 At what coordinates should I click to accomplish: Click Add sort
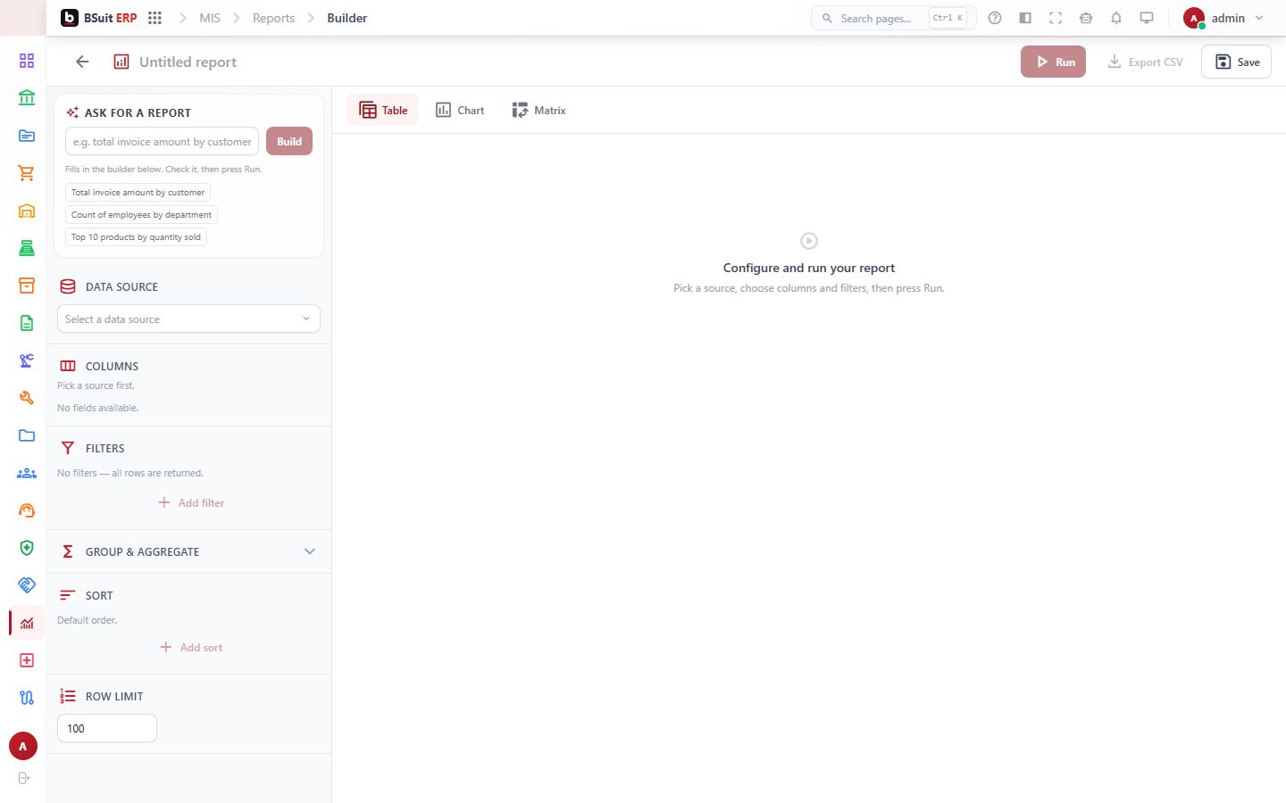pyautogui.click(x=191, y=647)
